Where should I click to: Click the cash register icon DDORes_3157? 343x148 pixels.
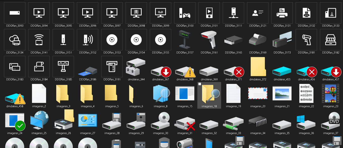pos(184,40)
